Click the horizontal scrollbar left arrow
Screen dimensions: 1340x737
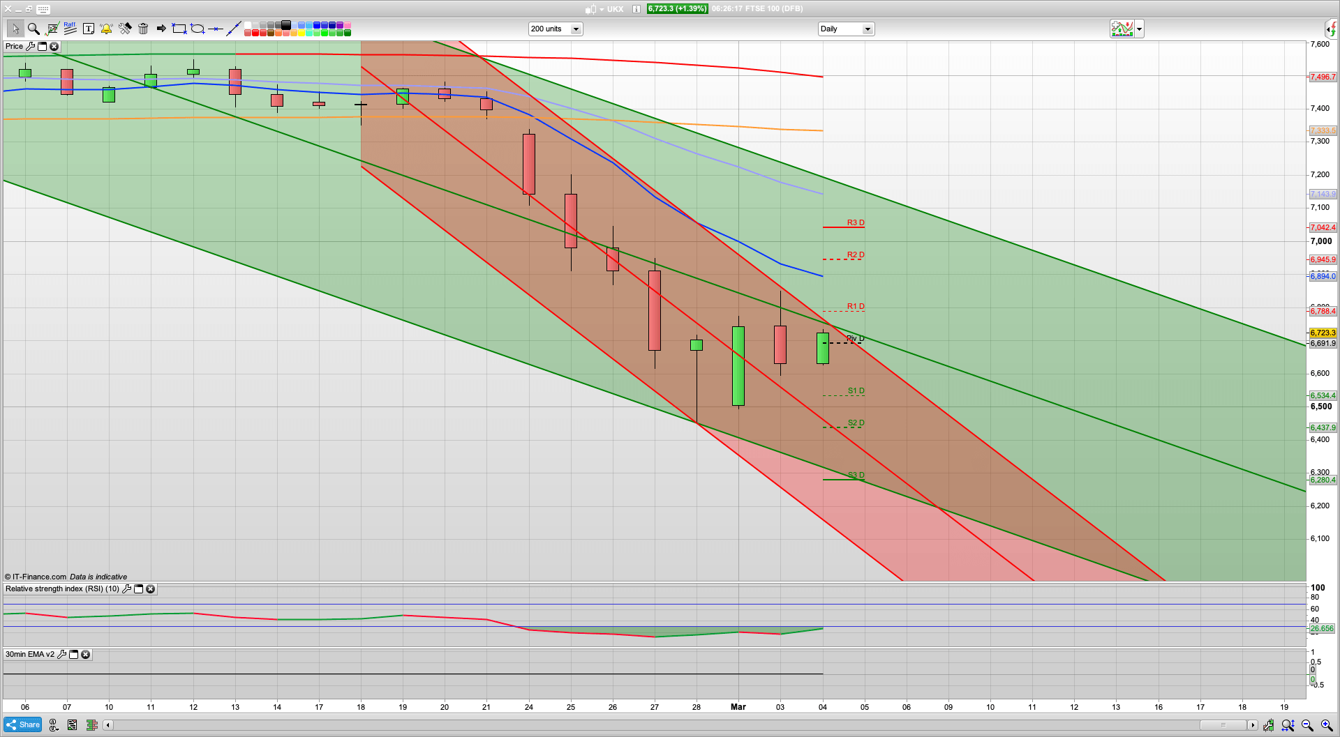click(108, 725)
